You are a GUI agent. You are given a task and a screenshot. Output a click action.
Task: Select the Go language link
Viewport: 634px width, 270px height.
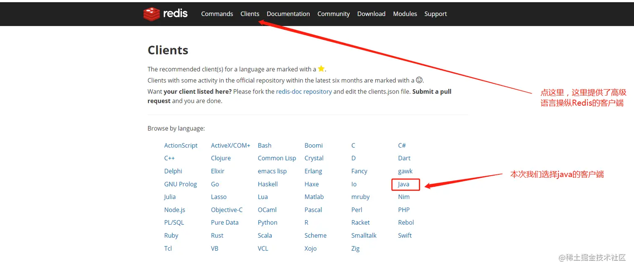click(215, 184)
